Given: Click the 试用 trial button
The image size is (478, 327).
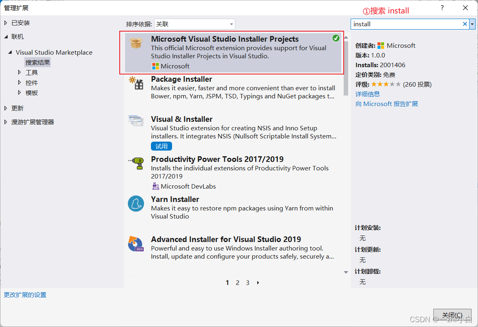Looking at the screenshot, I should (161, 146).
